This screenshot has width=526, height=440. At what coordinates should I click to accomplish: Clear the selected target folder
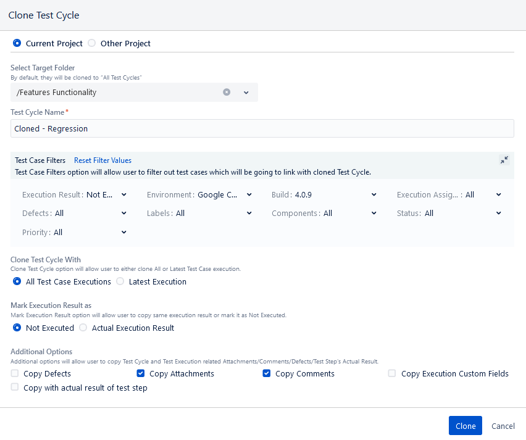(227, 92)
